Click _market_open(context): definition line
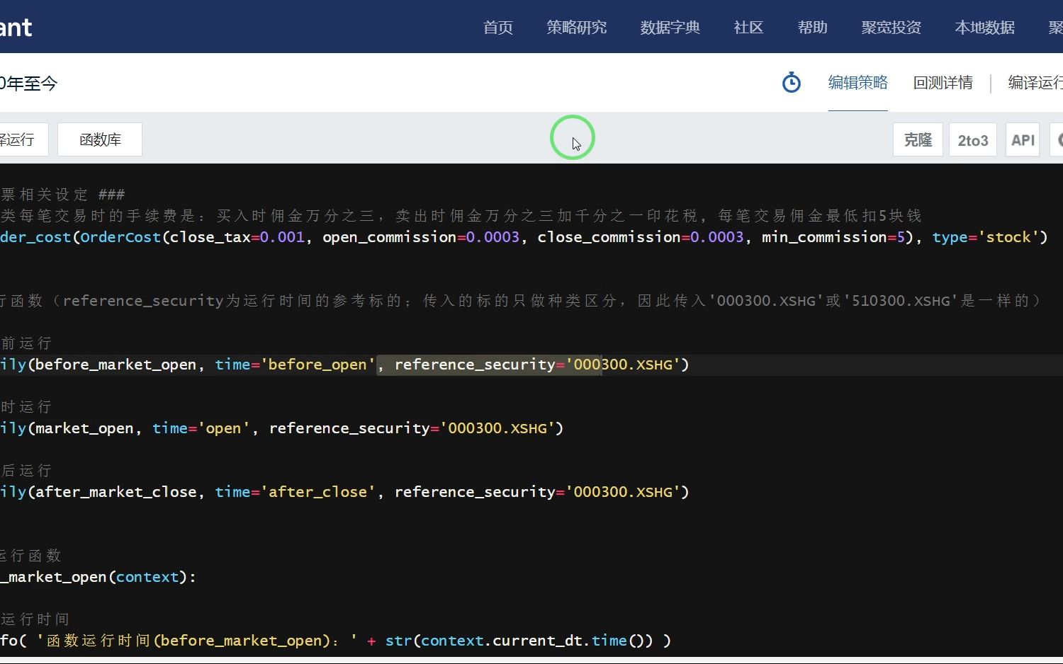The width and height of the screenshot is (1063, 664). [98, 577]
